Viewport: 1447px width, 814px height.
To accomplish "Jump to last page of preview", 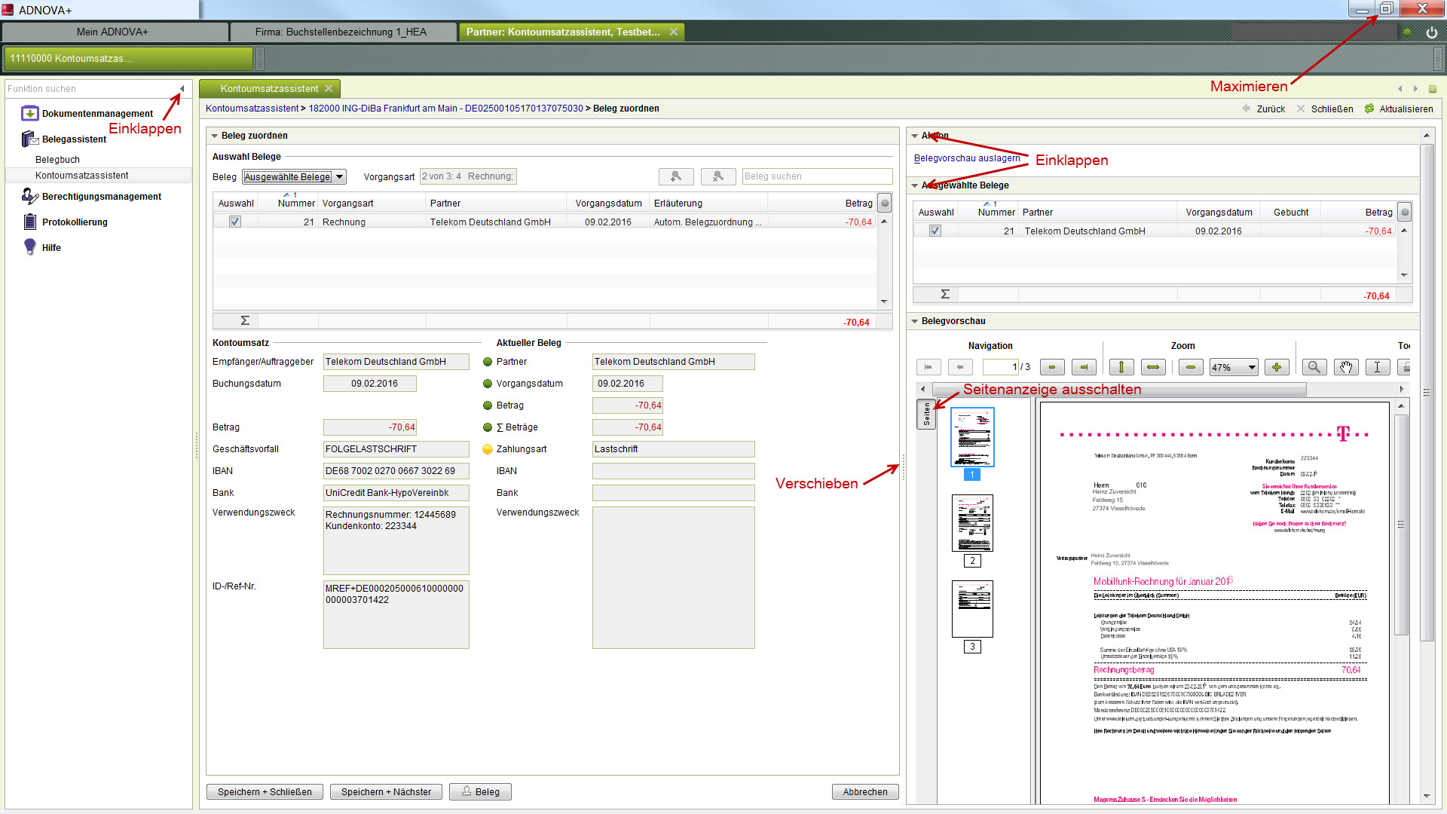I will [x=1084, y=367].
